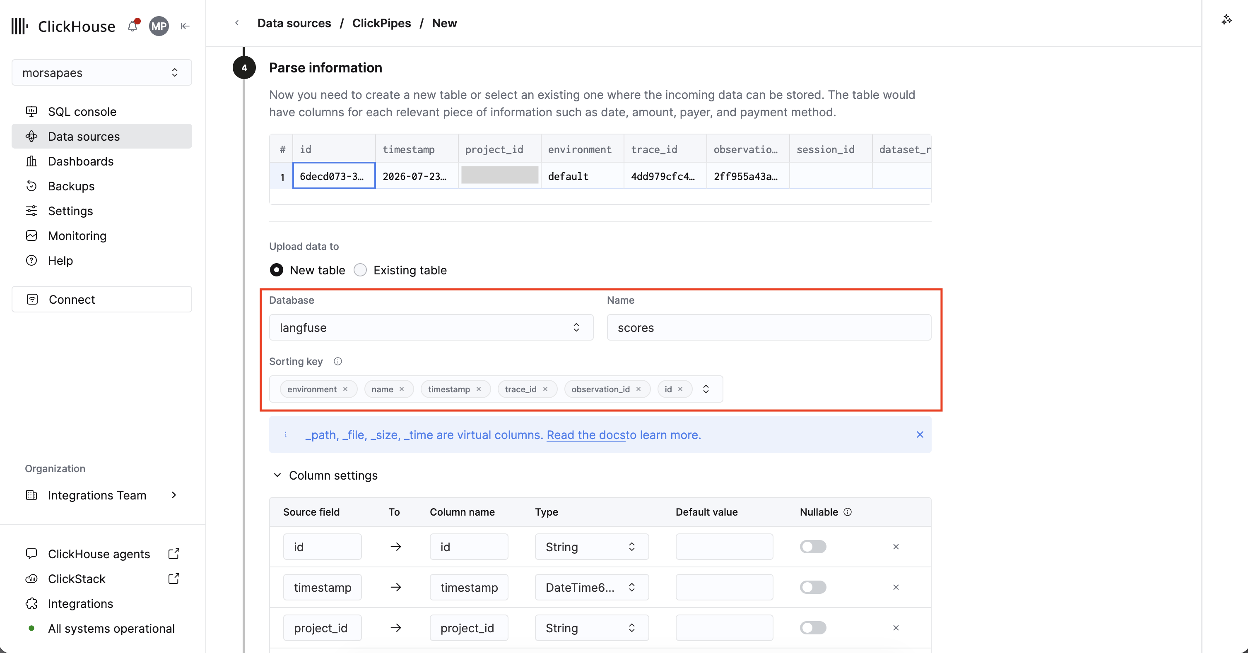Open ClickHouse agents link
Viewport: 1248px width, 653px height.
point(99,554)
